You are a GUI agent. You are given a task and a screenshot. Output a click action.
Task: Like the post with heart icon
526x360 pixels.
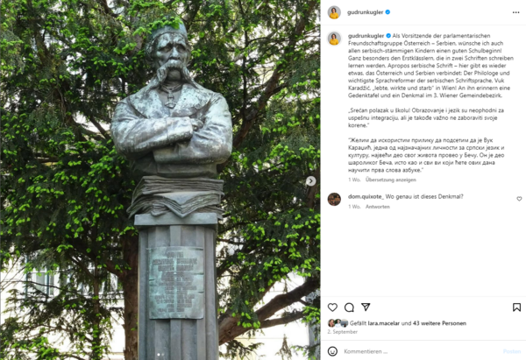pyautogui.click(x=332, y=307)
